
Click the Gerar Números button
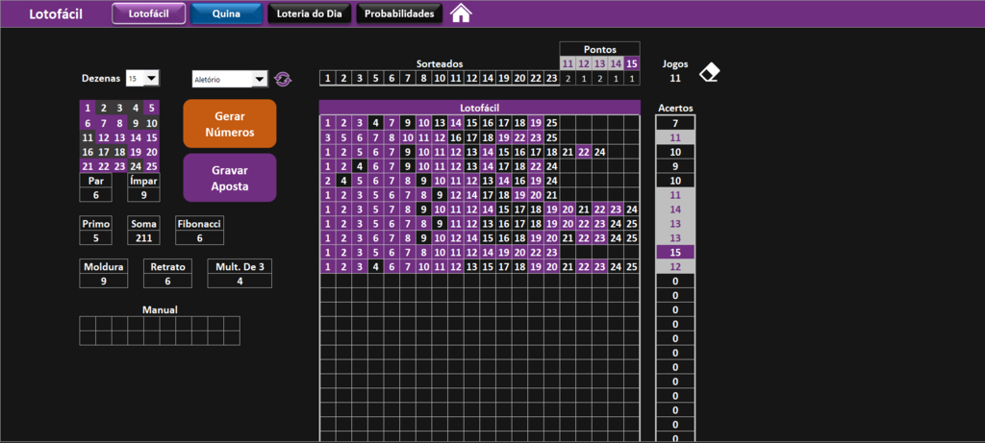pyautogui.click(x=230, y=124)
